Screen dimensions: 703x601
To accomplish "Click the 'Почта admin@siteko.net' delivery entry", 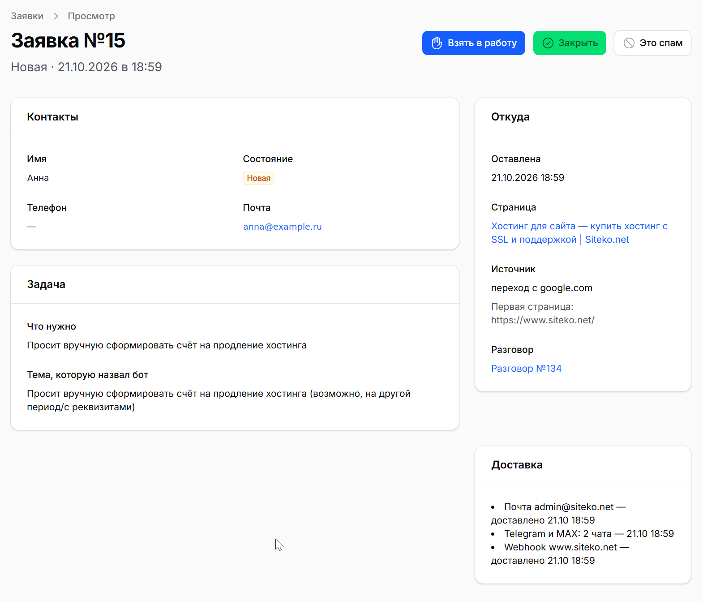I will pos(558,514).
